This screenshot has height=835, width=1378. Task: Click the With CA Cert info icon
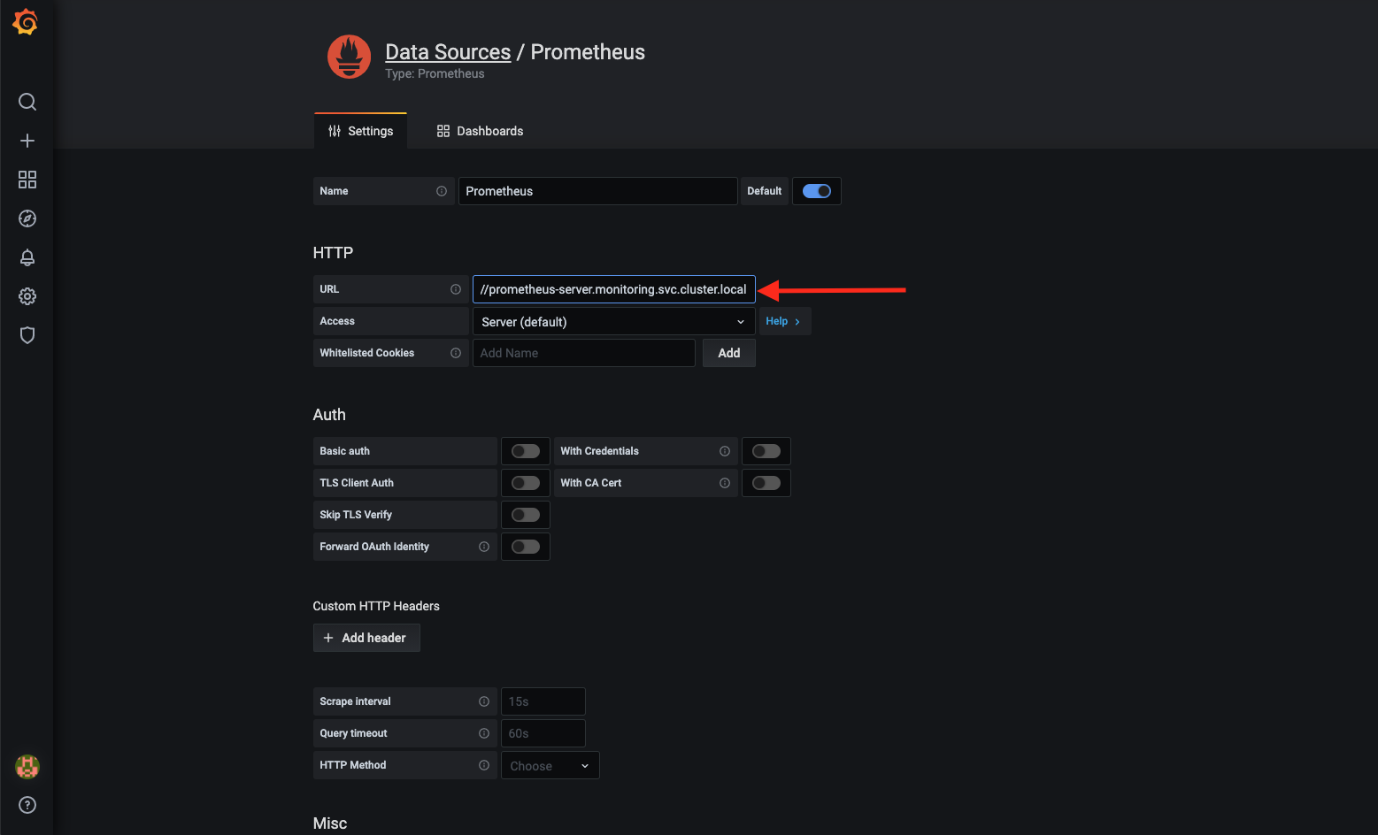[x=725, y=483]
